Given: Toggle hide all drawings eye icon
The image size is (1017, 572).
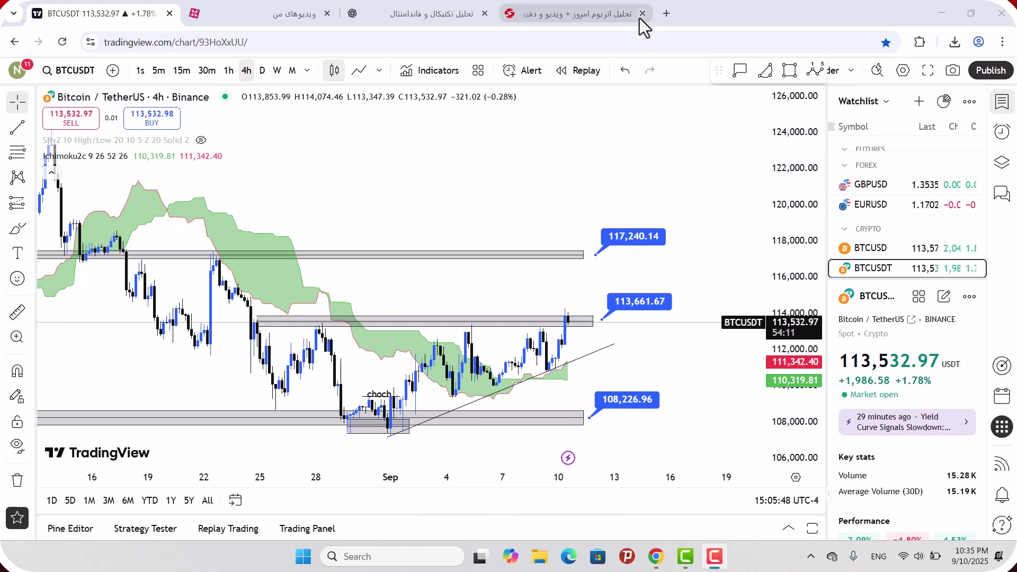Looking at the screenshot, I should click(17, 446).
